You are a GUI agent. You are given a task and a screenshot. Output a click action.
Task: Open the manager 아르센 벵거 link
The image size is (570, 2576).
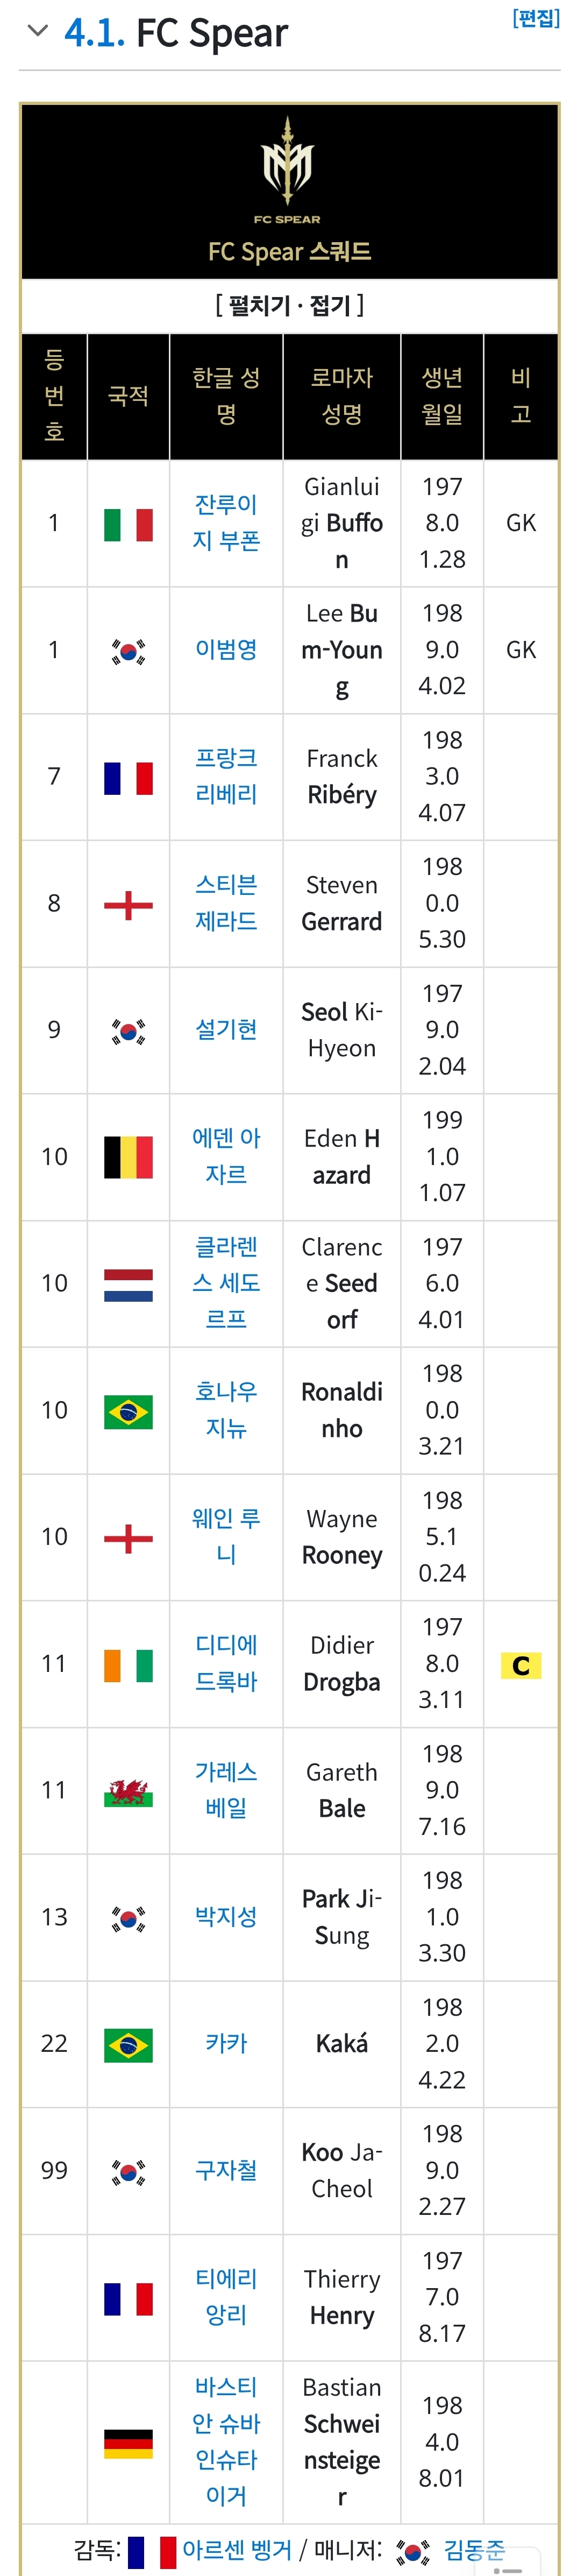237,2550
